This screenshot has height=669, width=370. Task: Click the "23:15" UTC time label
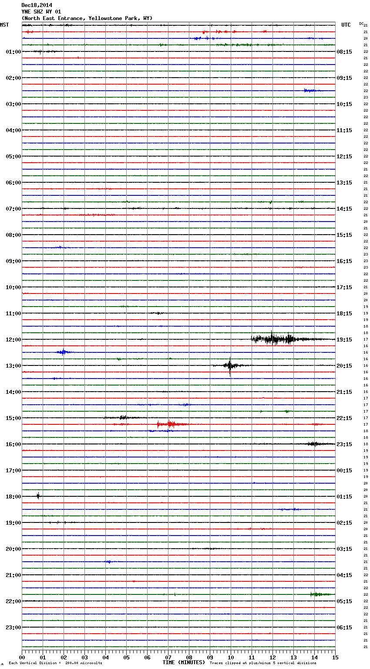click(x=344, y=444)
